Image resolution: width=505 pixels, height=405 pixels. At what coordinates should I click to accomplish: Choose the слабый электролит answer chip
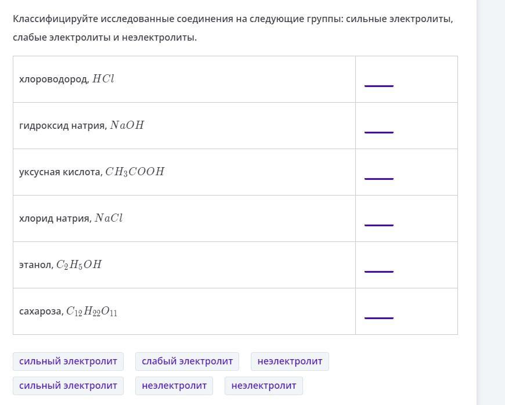187,361
